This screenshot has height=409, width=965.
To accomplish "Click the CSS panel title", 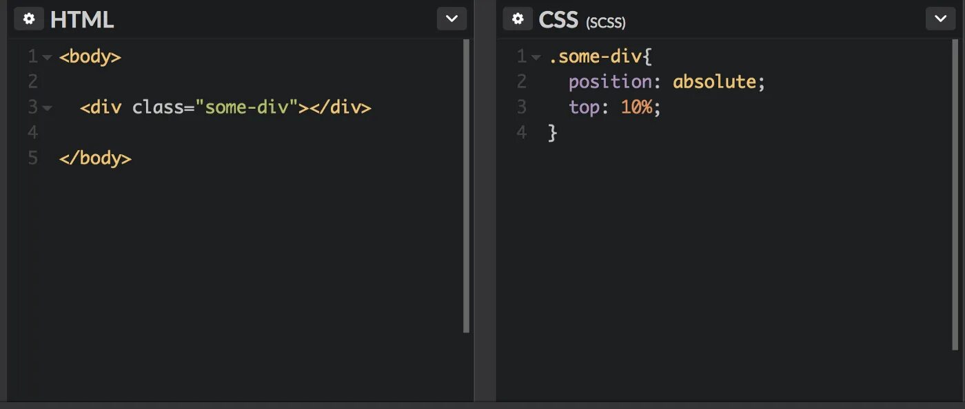I will pyautogui.click(x=558, y=20).
